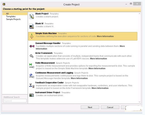Click 'Creates an instrument driver.' description

click(50, 95)
